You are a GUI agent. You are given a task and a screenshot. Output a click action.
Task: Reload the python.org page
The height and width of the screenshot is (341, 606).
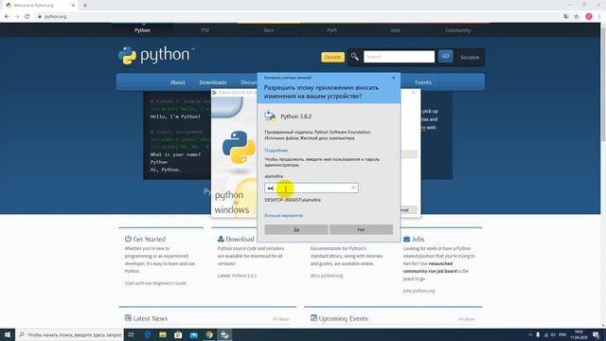coord(27,17)
